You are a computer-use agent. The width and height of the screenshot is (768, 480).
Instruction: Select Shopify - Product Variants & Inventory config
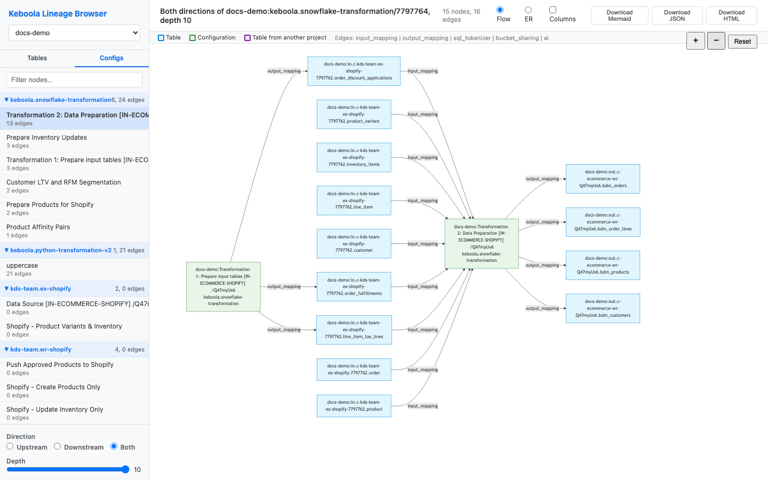[x=74, y=330]
